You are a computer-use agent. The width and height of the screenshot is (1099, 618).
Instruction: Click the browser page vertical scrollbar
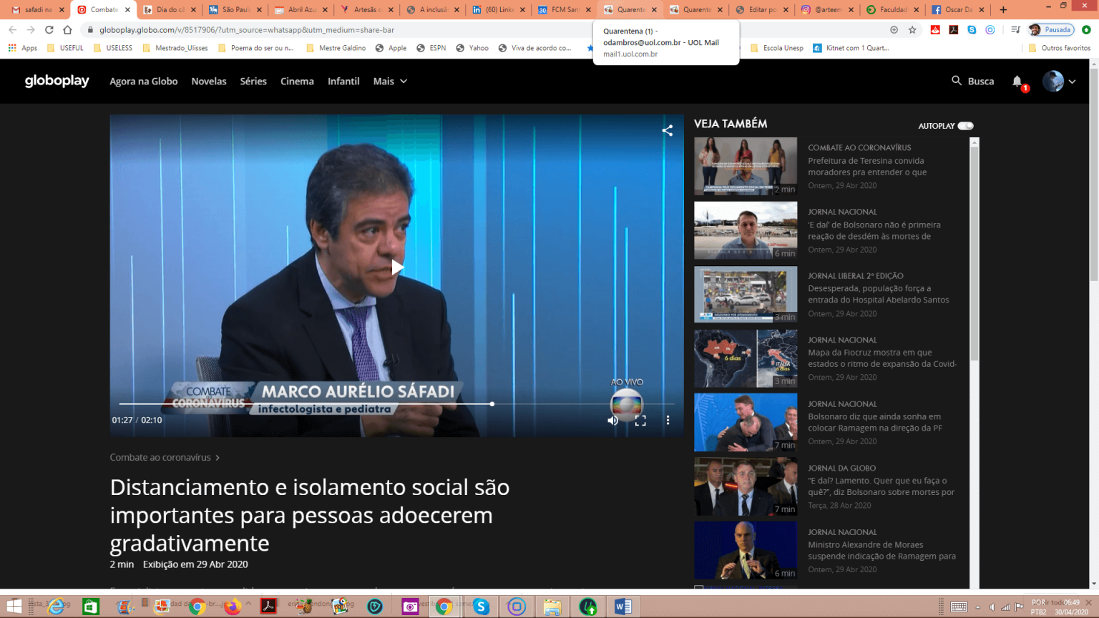click(x=1093, y=175)
